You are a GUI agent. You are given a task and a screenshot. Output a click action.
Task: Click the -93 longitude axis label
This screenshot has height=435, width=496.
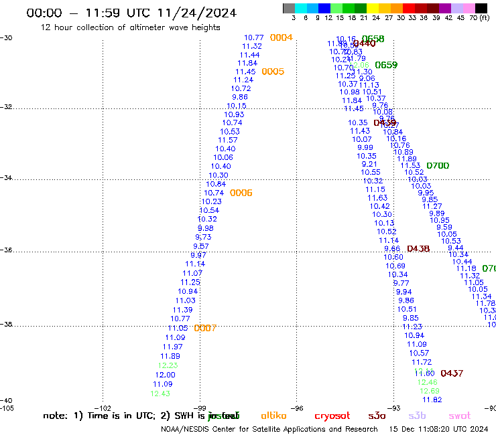(394, 408)
